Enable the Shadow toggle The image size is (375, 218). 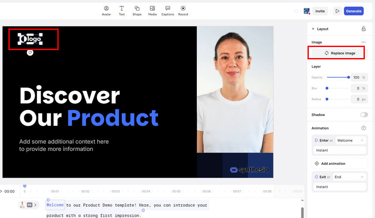point(364,115)
